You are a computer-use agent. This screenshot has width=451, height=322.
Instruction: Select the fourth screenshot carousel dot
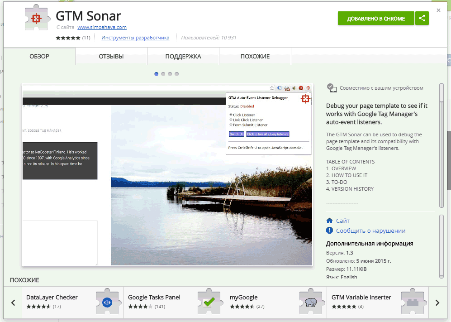[177, 74]
